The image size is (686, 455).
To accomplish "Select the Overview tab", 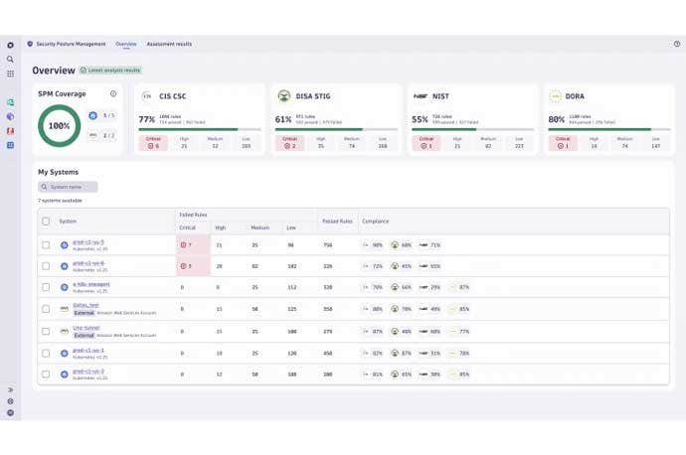I will (125, 45).
